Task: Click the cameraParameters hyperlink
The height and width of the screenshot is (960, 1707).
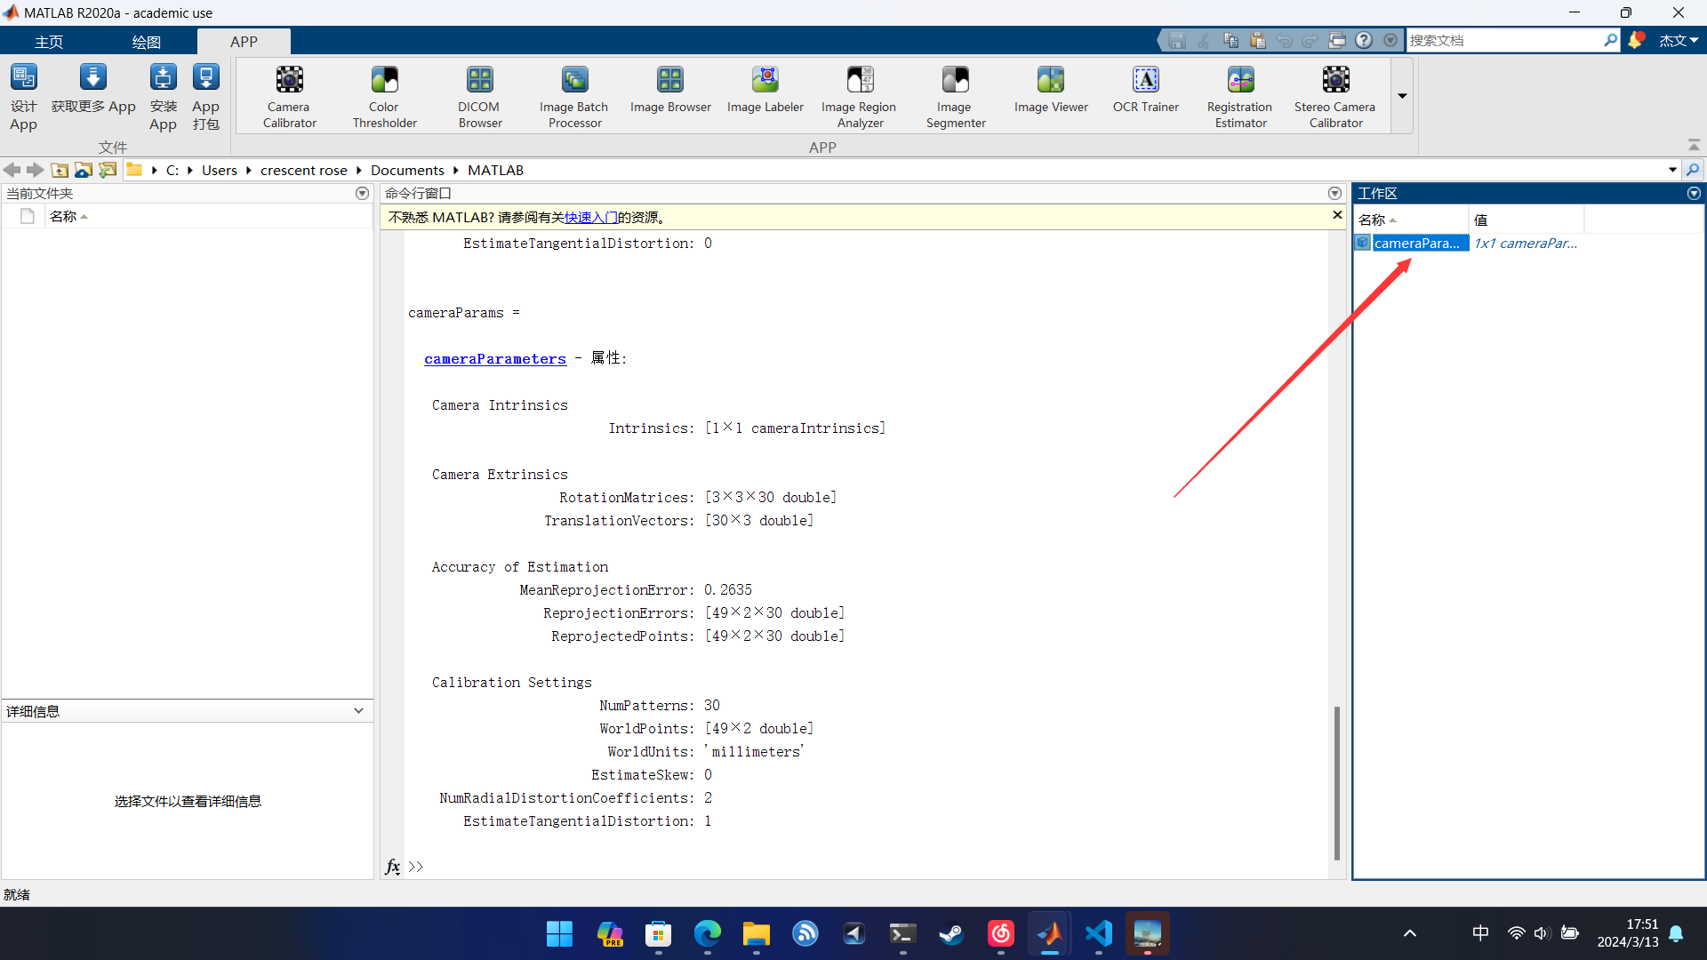Action: point(495,358)
